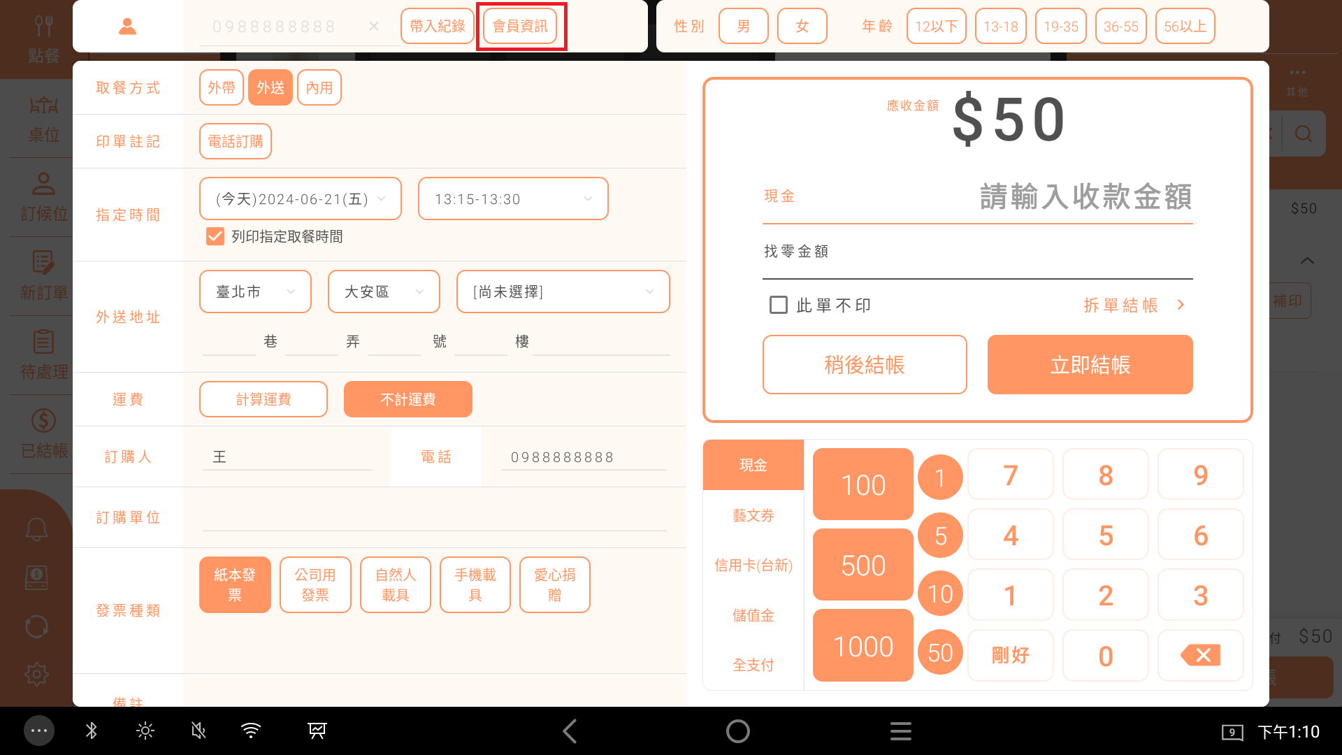Screen dimensions: 1342x755
Task: Select 男 gender option
Action: click(743, 27)
